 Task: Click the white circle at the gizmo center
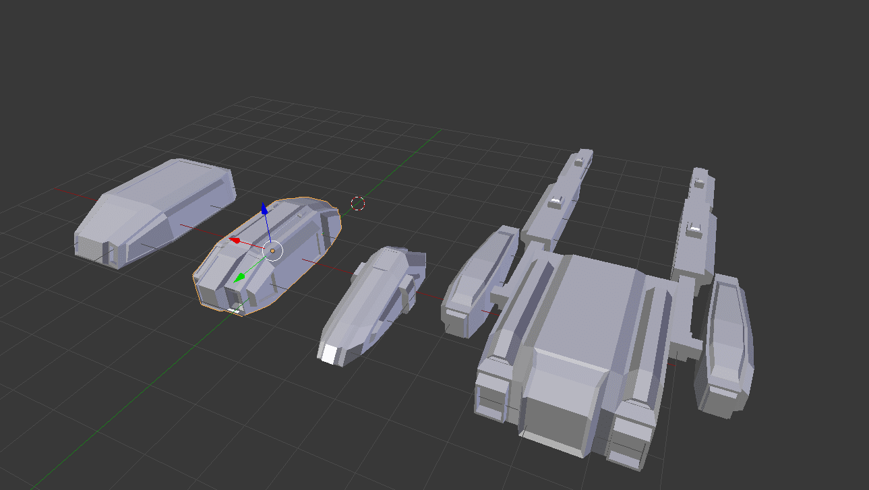pos(272,251)
